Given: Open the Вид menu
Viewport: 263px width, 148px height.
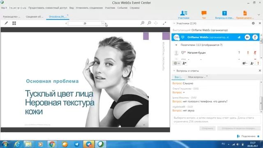Looking at the screenshot, I should click(72, 8).
